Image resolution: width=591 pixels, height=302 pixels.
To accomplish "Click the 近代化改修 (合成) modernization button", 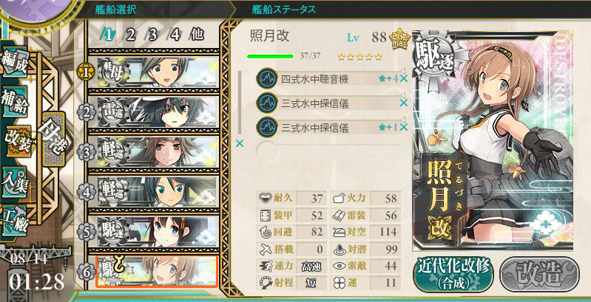I will tap(453, 274).
